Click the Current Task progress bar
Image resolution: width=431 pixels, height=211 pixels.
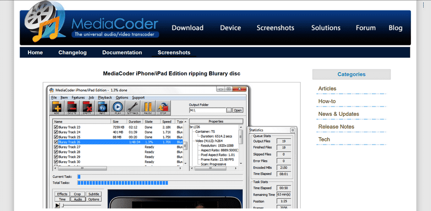(x=160, y=177)
